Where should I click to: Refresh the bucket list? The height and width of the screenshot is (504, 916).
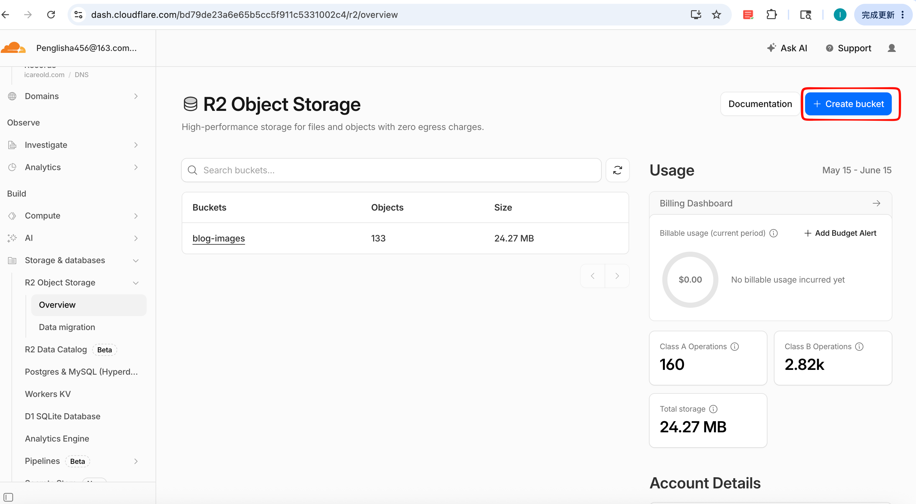point(617,170)
